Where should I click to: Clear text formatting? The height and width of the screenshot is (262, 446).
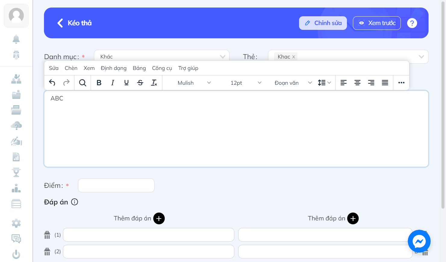tap(154, 83)
